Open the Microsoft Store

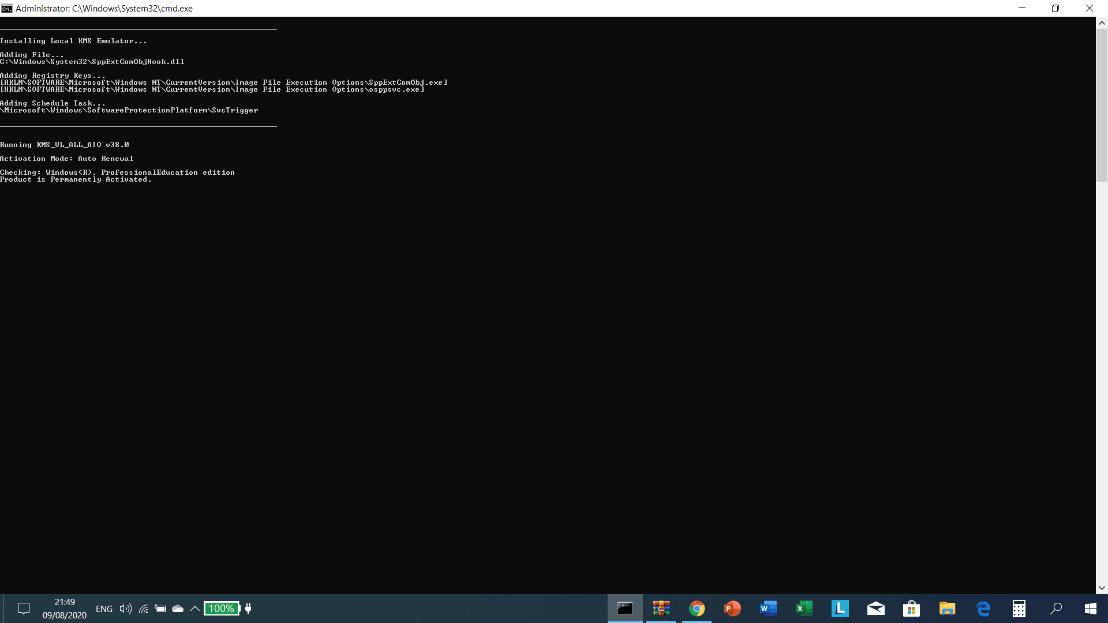click(912, 608)
